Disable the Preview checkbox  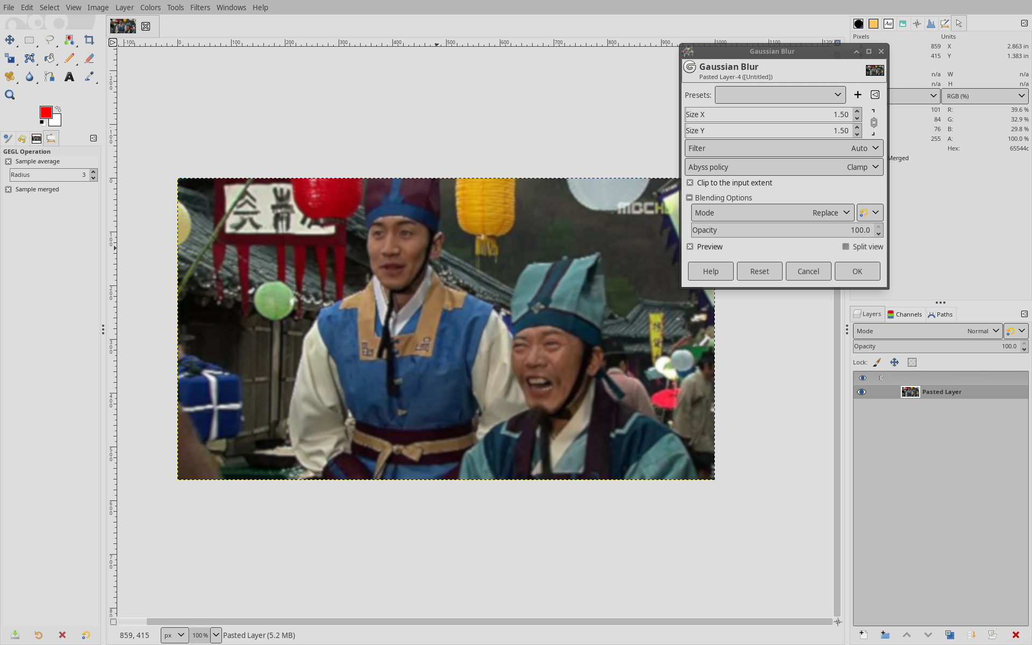coord(690,247)
